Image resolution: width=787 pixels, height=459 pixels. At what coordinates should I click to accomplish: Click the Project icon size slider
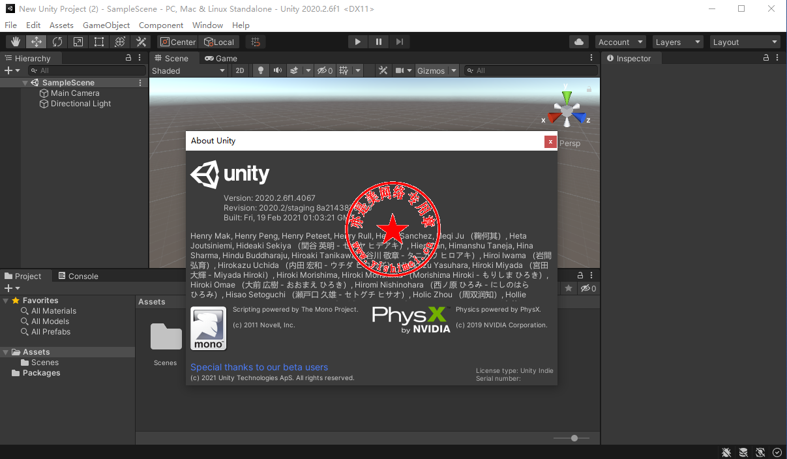(572, 438)
